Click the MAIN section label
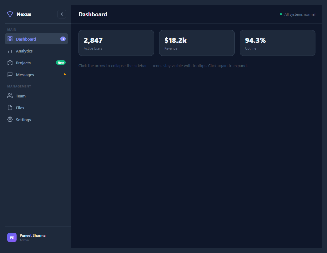The image size is (327, 253). point(12,30)
